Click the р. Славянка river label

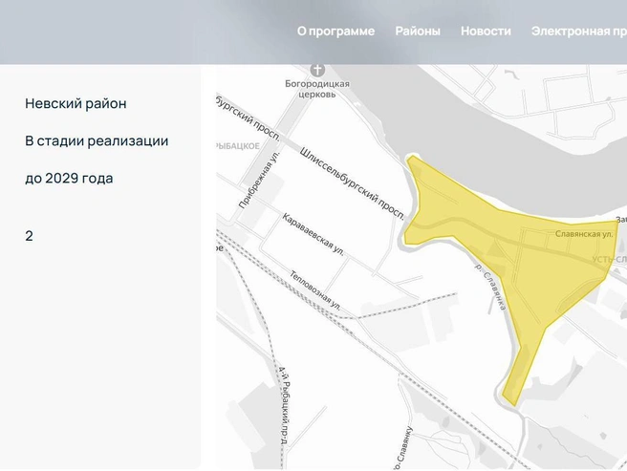coord(491,287)
